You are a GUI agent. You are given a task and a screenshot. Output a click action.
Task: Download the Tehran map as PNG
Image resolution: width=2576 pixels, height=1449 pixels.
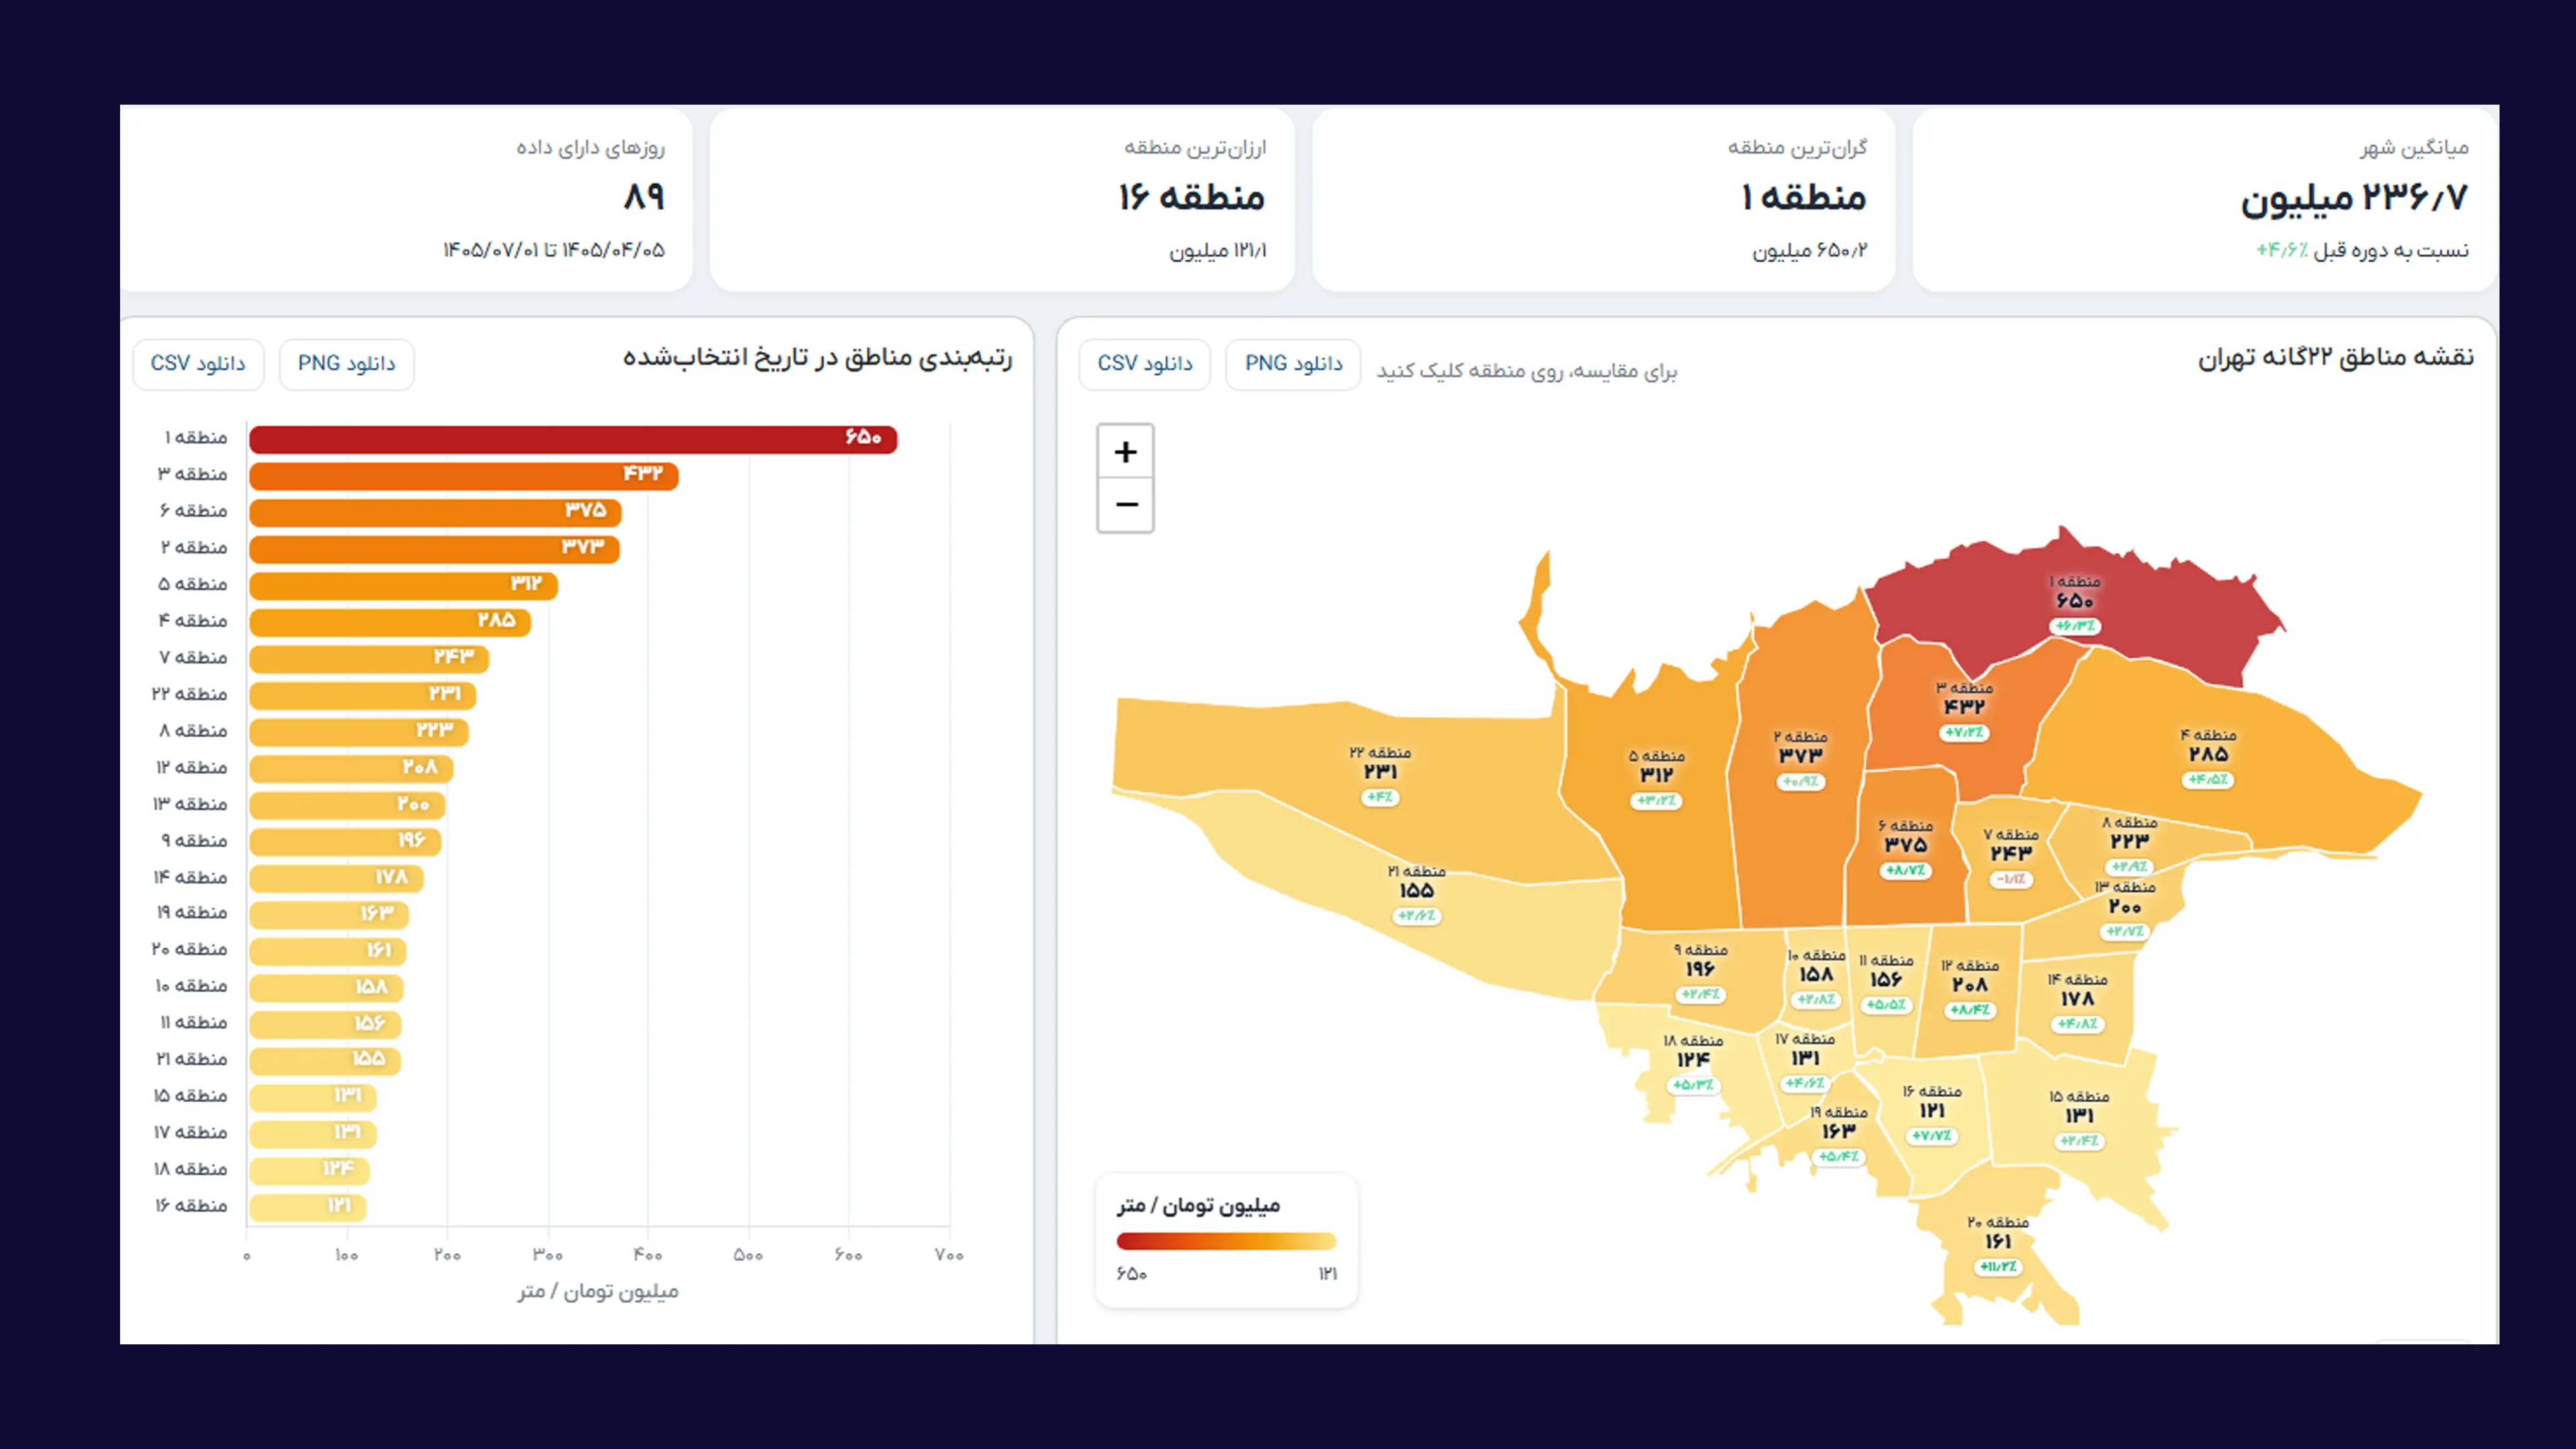[1293, 364]
